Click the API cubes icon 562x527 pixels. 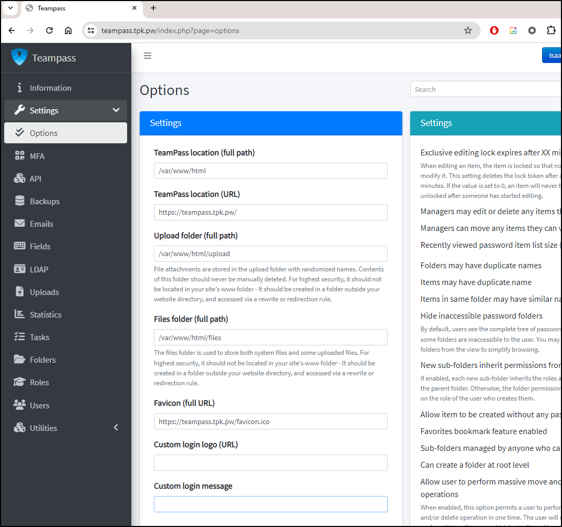tap(19, 178)
